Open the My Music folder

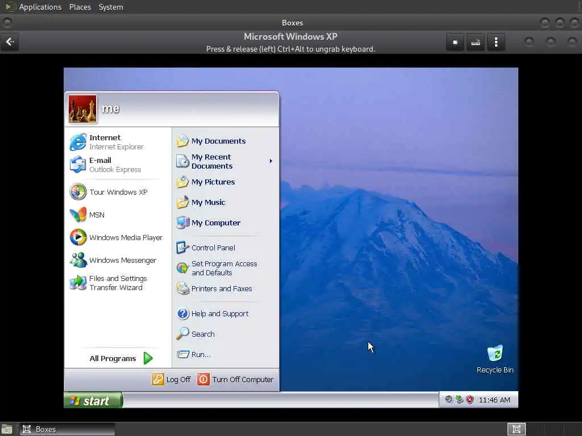click(226, 203)
